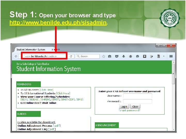Click the magnifier icon in Search box
186x139 pixels.
point(78,56)
